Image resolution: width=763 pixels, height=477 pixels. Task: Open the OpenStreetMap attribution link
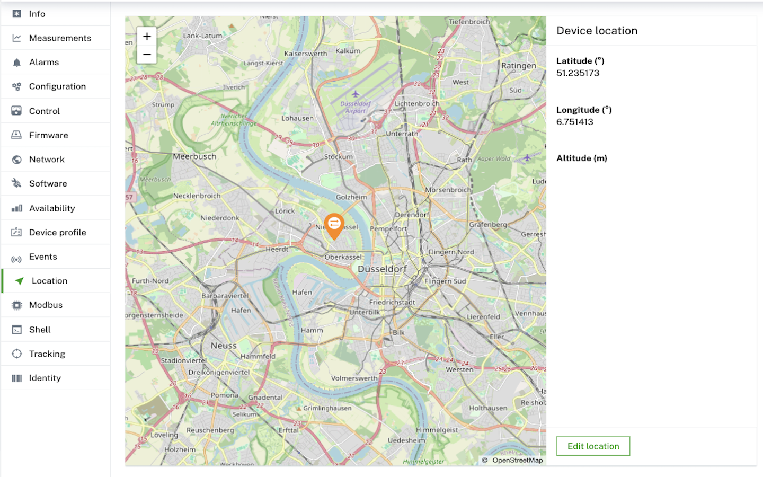click(x=518, y=460)
